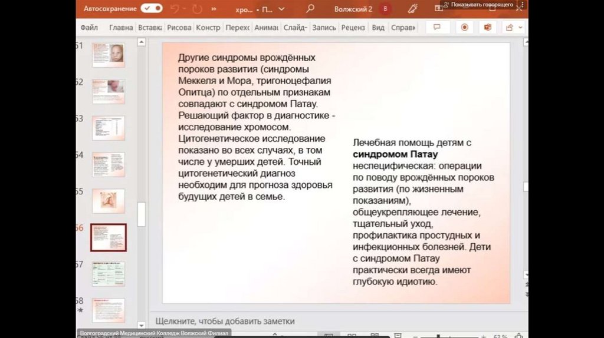Expand quick access toolbar overflow chevrons

pos(214,9)
